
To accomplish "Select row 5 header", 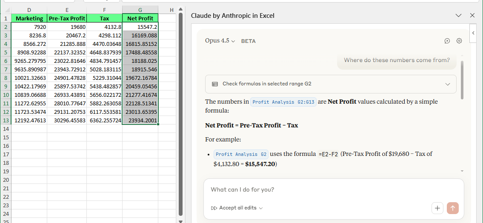I will pyautogui.click(x=6, y=53).
